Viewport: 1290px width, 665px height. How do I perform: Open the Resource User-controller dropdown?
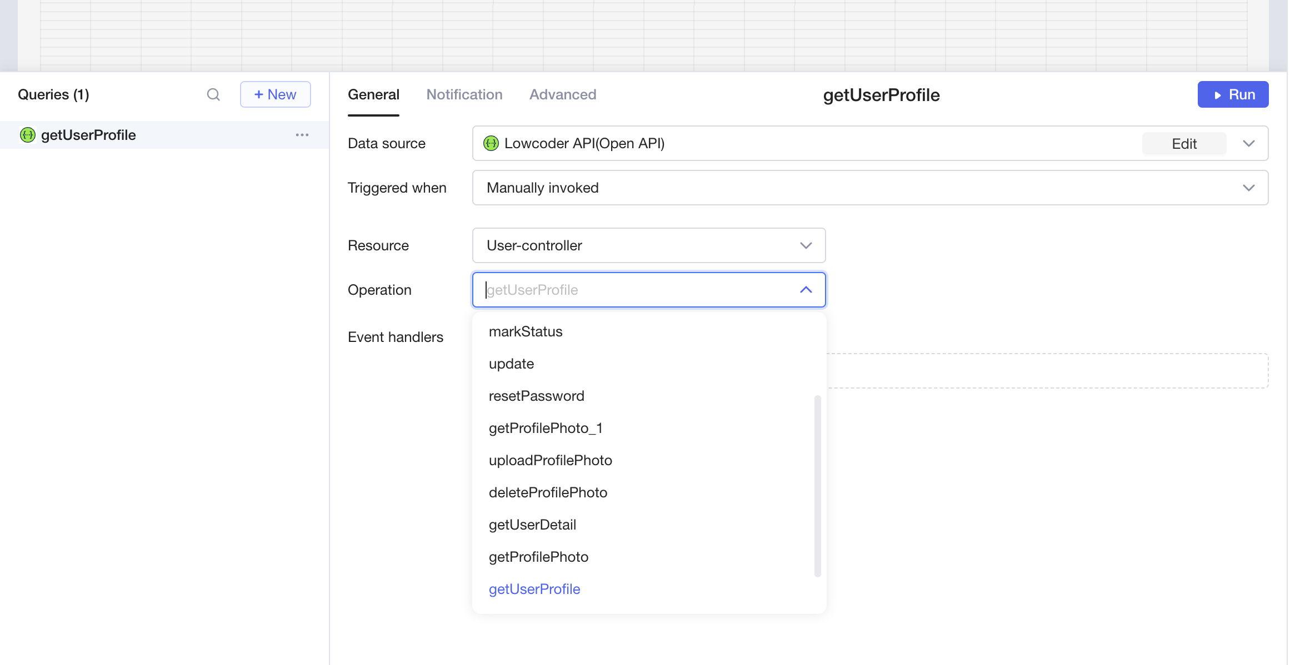tap(648, 245)
